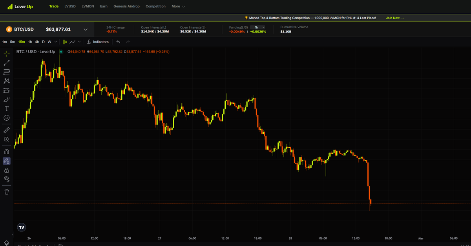Toggle magnet mode in drawing toolbar
Image resolution: width=471 pixels, height=246 pixels.
pos(7,152)
